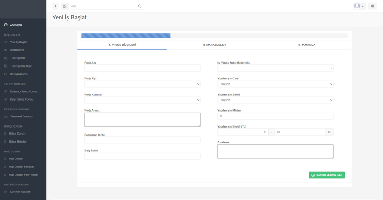
Task: Click the Personel Durumu chart icon
Action: click(6, 117)
